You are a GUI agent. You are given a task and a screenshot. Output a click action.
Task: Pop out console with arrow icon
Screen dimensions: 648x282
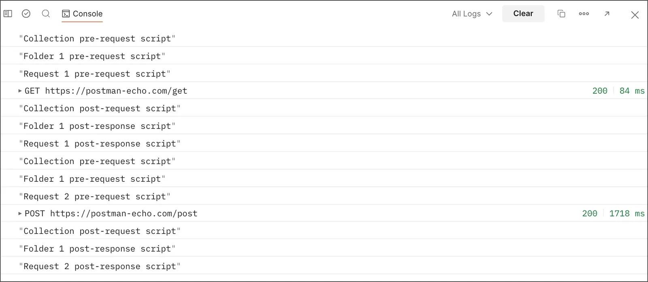(607, 14)
